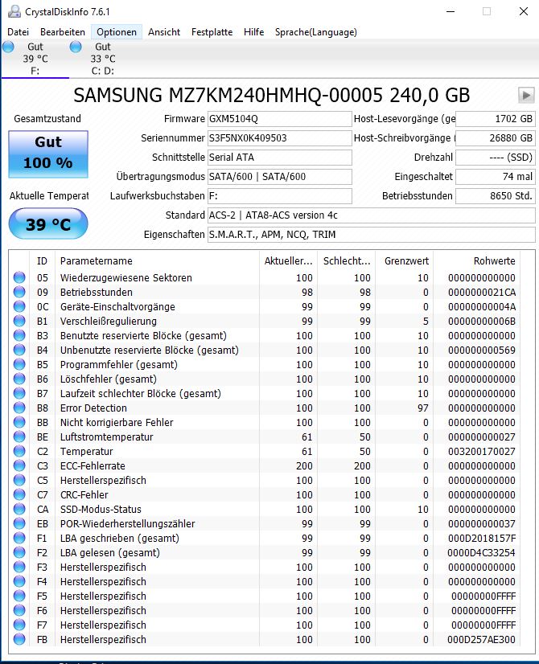Click the Schlecht... column header
The height and width of the screenshot is (664, 539).
pos(347,260)
